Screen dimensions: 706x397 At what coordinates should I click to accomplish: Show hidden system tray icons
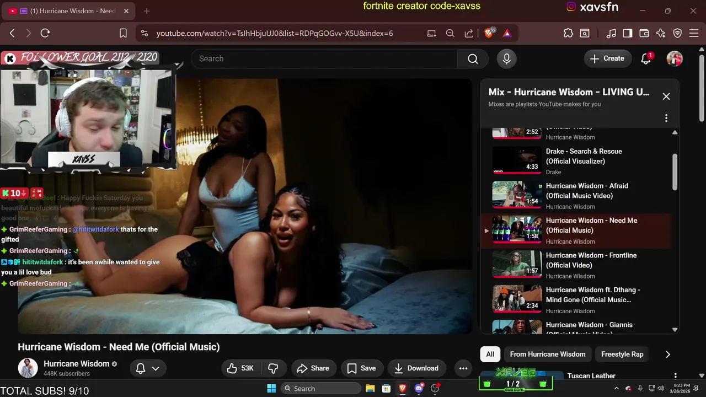pyautogui.click(x=617, y=388)
